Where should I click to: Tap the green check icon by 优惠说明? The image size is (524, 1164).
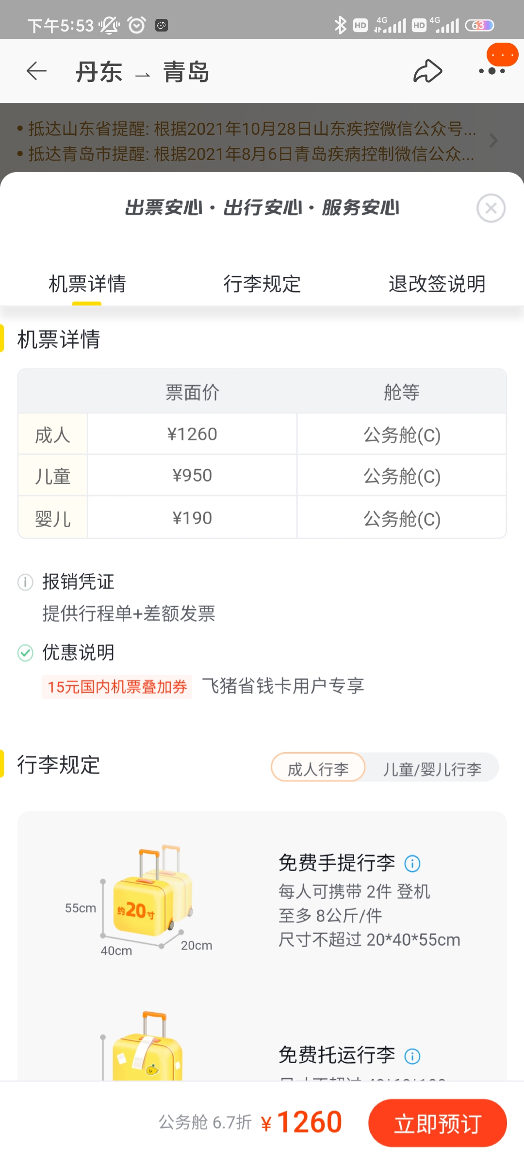[25, 653]
